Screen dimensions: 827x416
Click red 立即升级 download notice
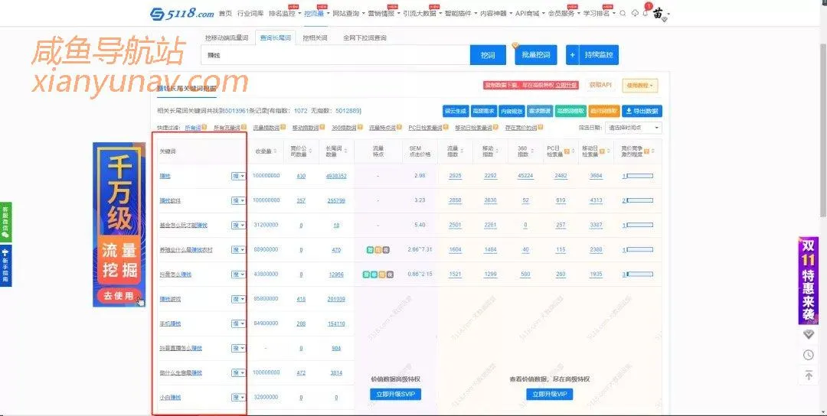pyautogui.click(x=531, y=85)
